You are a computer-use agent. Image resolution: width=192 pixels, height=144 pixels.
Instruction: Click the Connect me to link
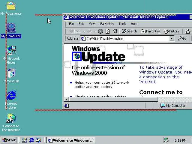[161, 92]
